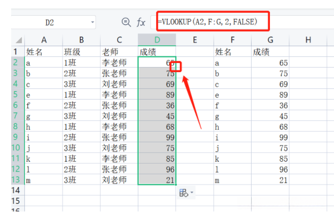This screenshot has width=334, height=214.
Task: Click cell D5 containing 89
Action: (157, 94)
